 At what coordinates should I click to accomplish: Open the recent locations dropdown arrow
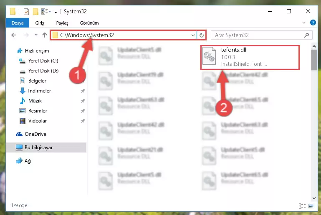click(x=36, y=35)
